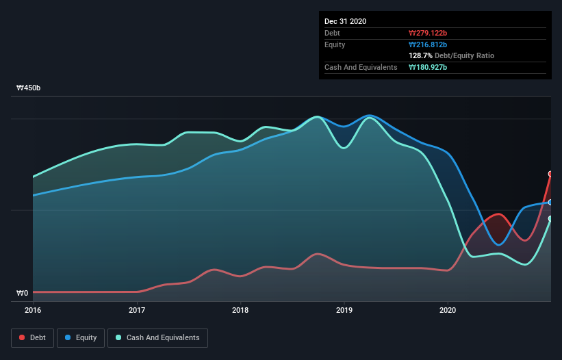Click the blue Equity legend dot
The image size is (562, 360).
click(68, 337)
